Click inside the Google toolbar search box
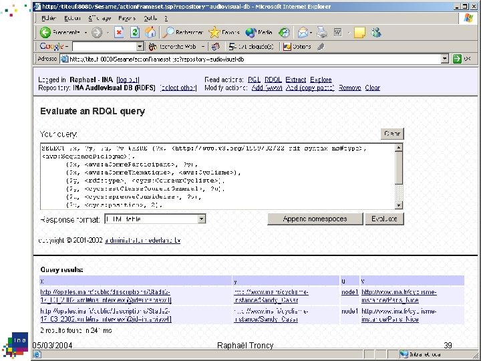 click(104, 47)
